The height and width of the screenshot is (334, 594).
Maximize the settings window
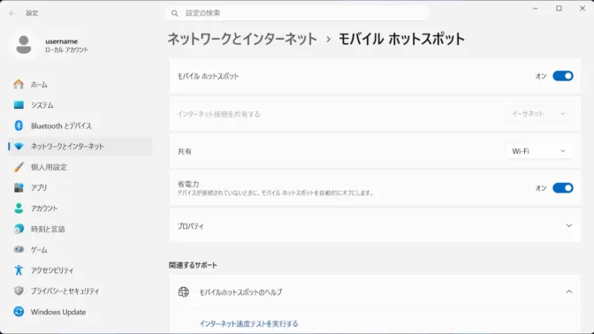pyautogui.click(x=559, y=8)
